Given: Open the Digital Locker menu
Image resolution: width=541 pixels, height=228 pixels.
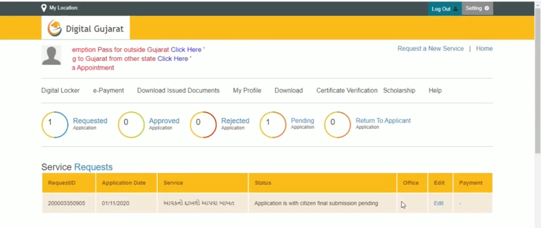Looking at the screenshot, I should 60,91.
